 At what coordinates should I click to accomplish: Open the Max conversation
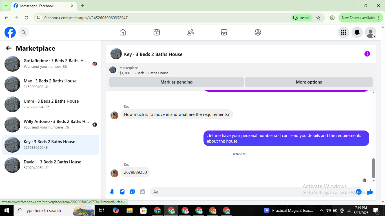coord(51,84)
